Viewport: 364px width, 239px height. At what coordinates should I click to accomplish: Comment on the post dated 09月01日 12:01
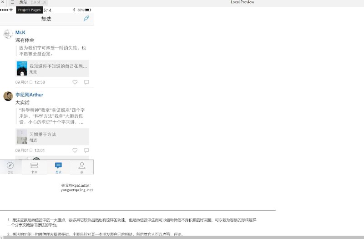click(86, 150)
